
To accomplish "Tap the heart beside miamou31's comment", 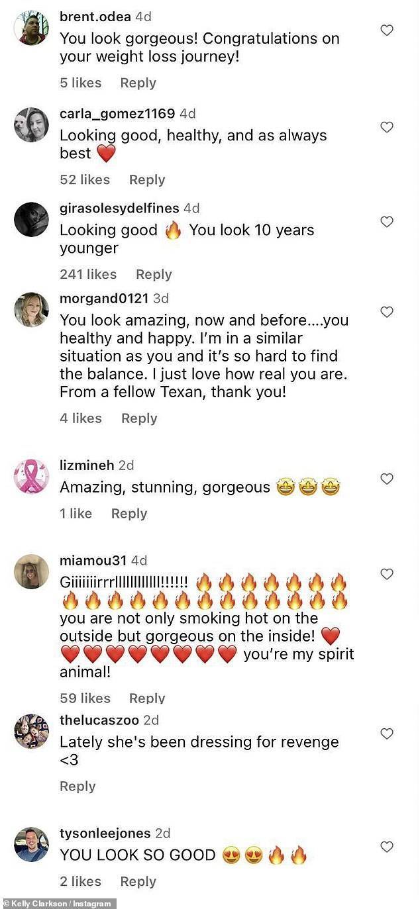I will pos(386,574).
